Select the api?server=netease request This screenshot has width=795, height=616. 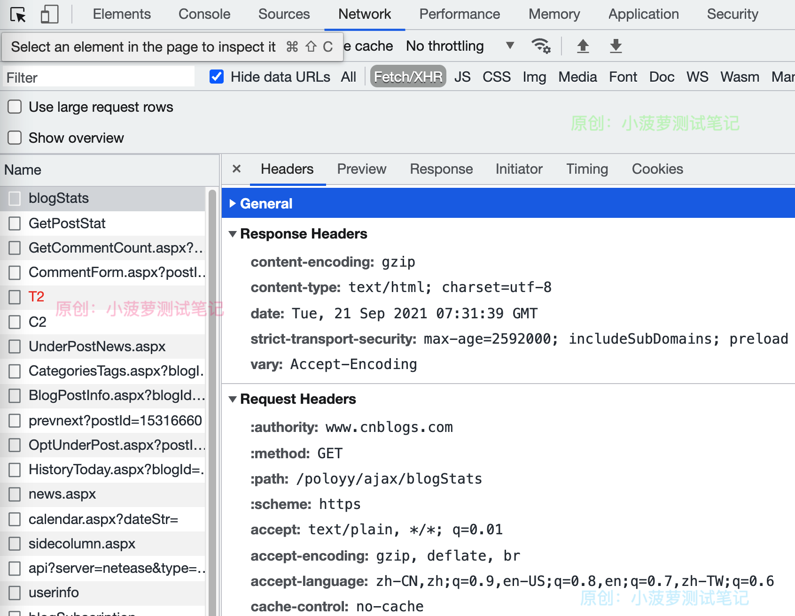point(102,568)
